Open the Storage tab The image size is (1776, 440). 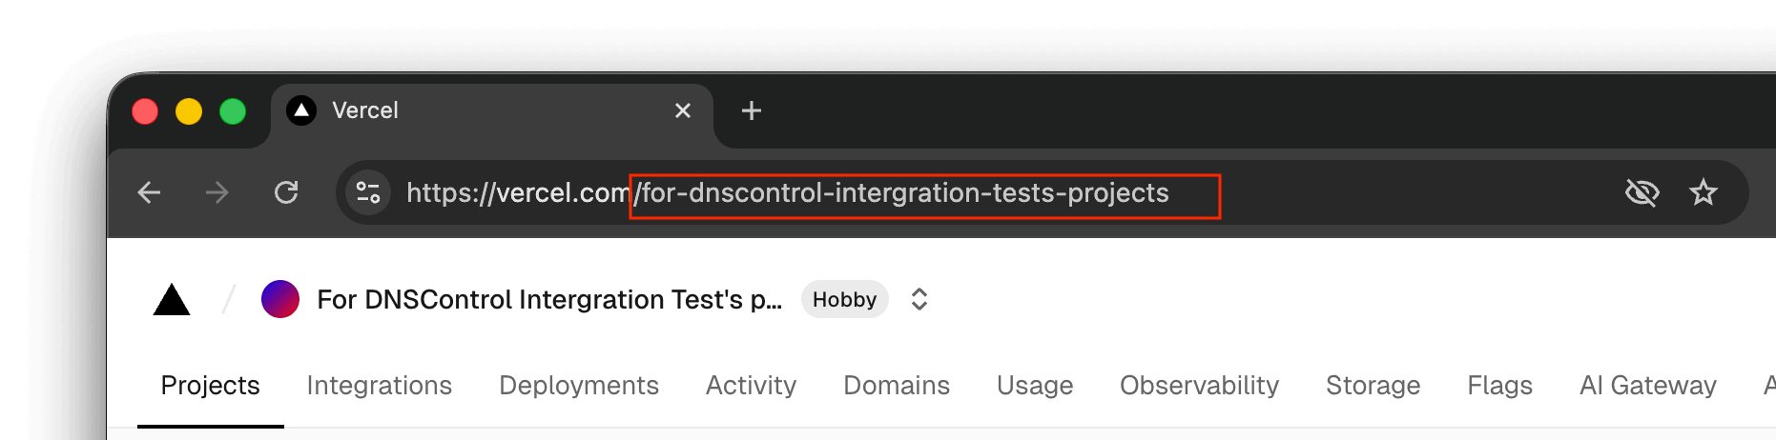[x=1373, y=386]
